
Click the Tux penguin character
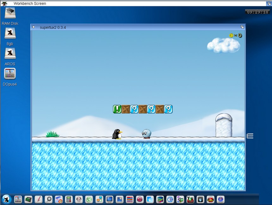pyautogui.click(x=117, y=134)
